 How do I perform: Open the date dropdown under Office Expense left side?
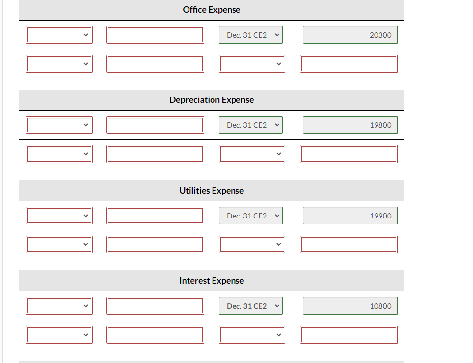pos(59,34)
